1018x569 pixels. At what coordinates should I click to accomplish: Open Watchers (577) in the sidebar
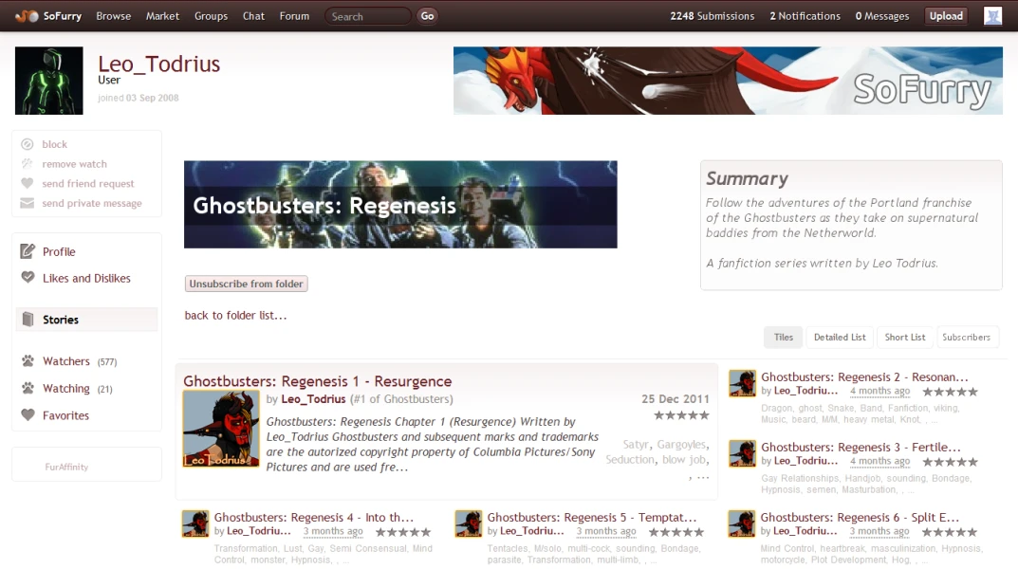(80, 361)
